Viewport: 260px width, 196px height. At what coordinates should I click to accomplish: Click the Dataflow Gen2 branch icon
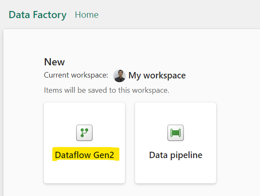coord(84,133)
